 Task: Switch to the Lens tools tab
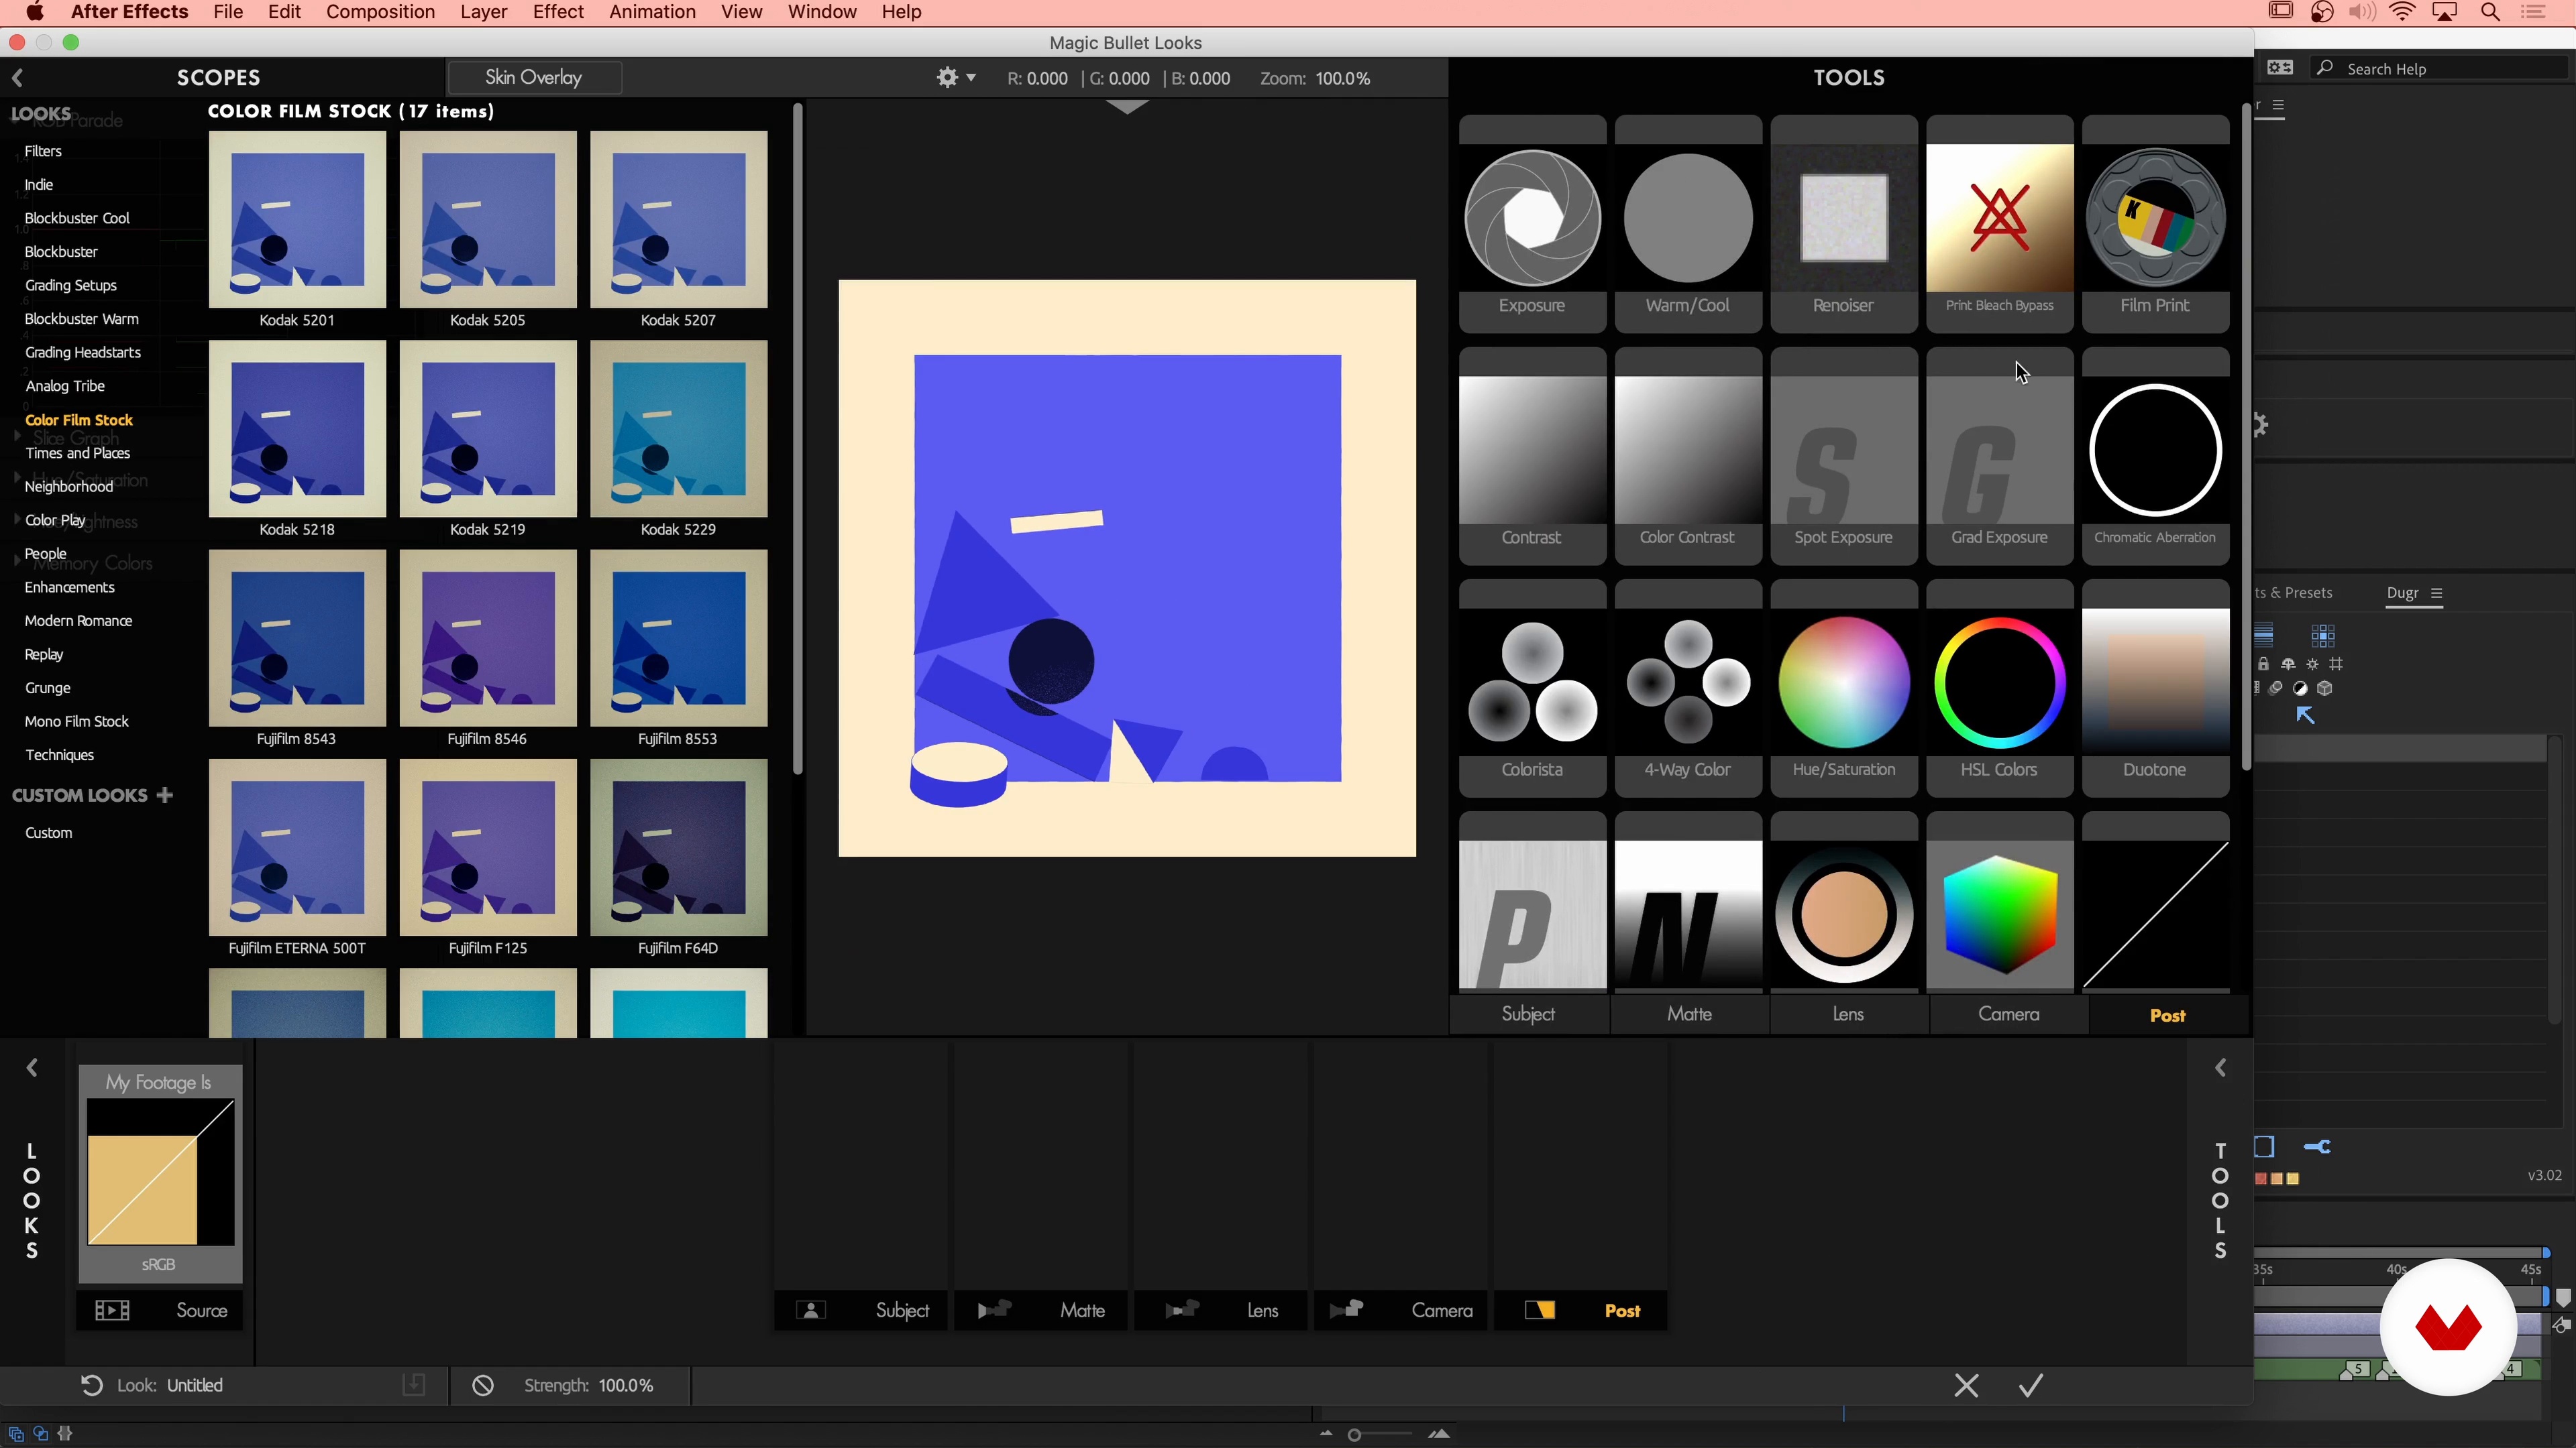pyautogui.click(x=1848, y=1014)
